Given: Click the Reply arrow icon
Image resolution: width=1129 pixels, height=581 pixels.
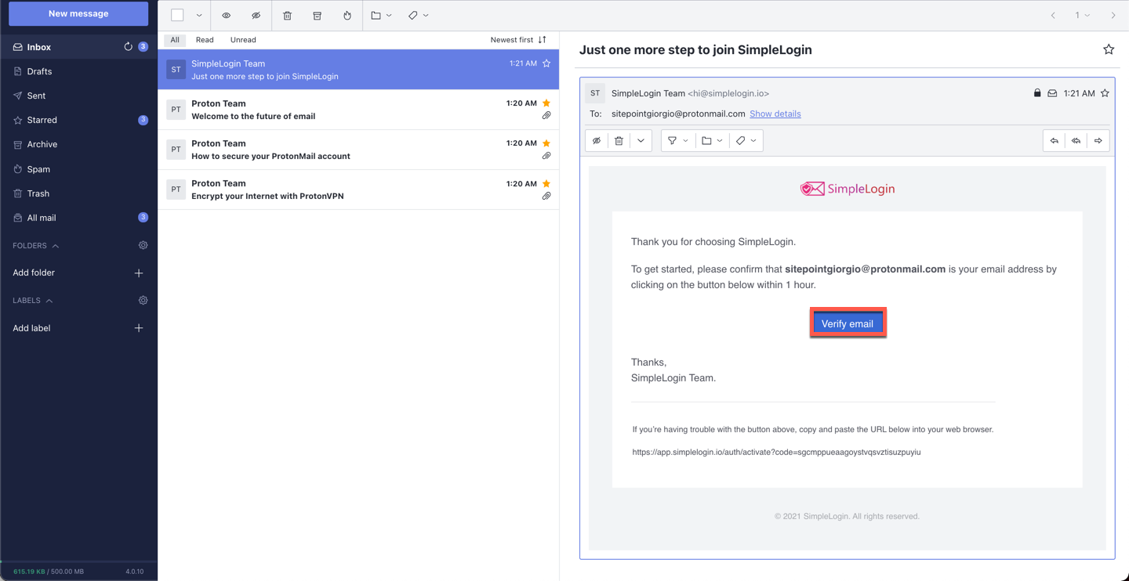Looking at the screenshot, I should click(x=1055, y=141).
